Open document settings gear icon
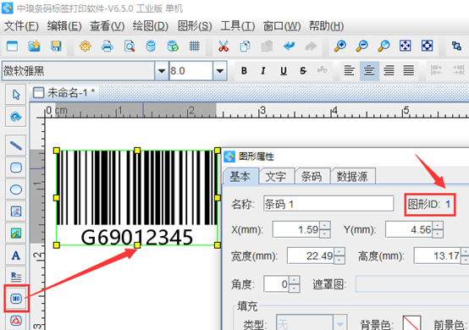 [86, 46]
